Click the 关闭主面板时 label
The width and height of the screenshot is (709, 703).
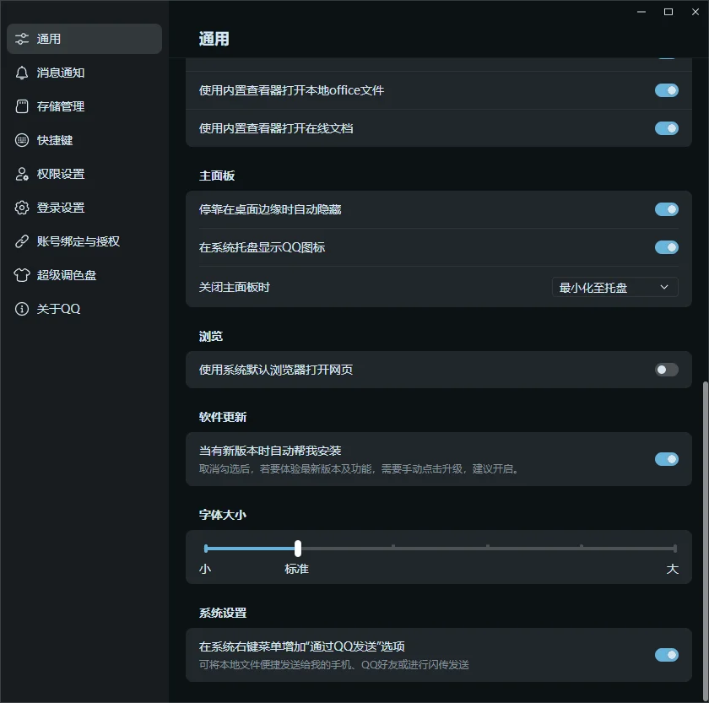235,287
